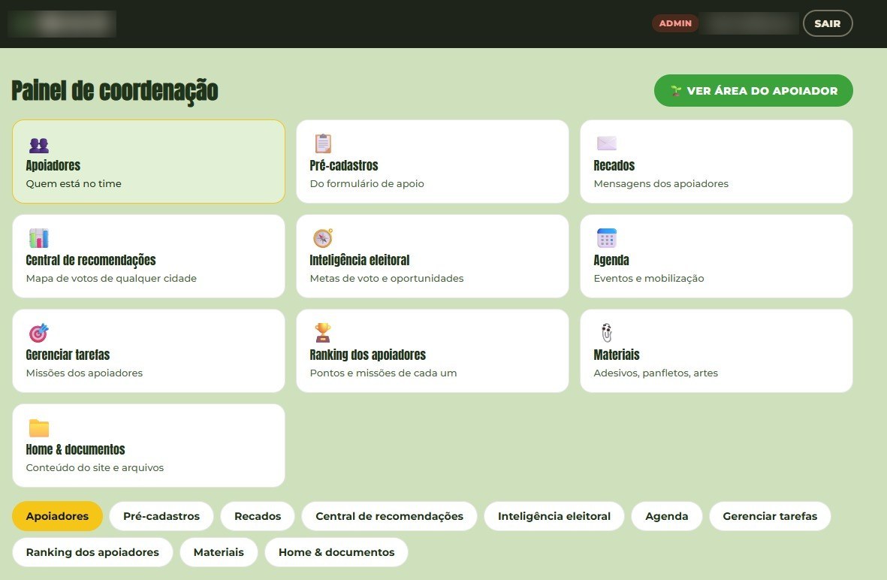Click the Recados envelope icon
The image size is (887, 580).
[606, 143]
